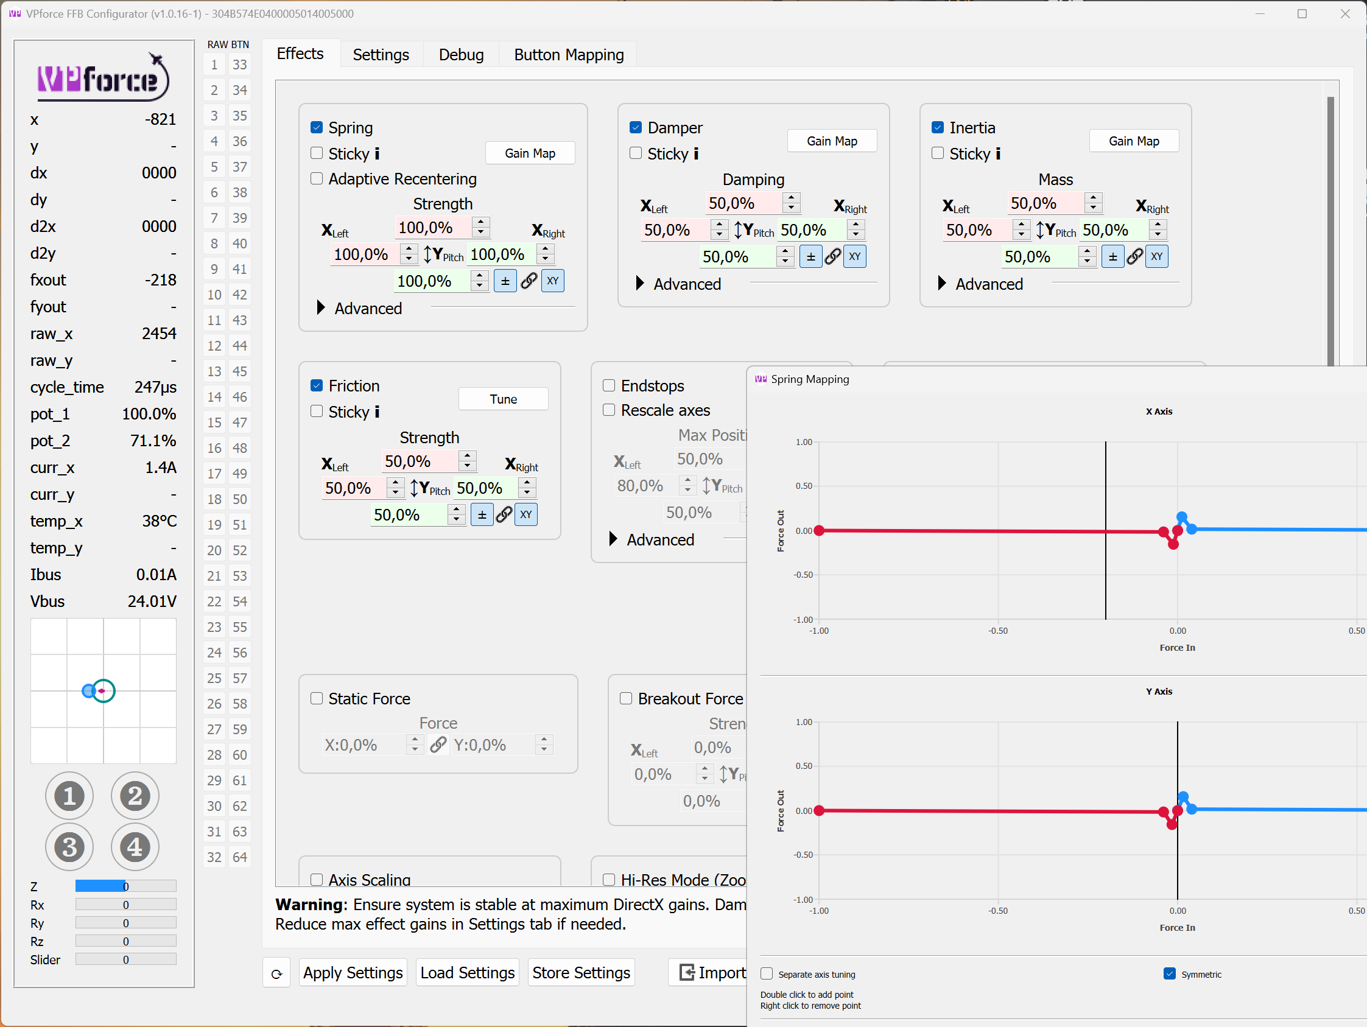The image size is (1367, 1027).
Task: Enable Adaptive Recentering checkbox
Action: click(x=317, y=178)
